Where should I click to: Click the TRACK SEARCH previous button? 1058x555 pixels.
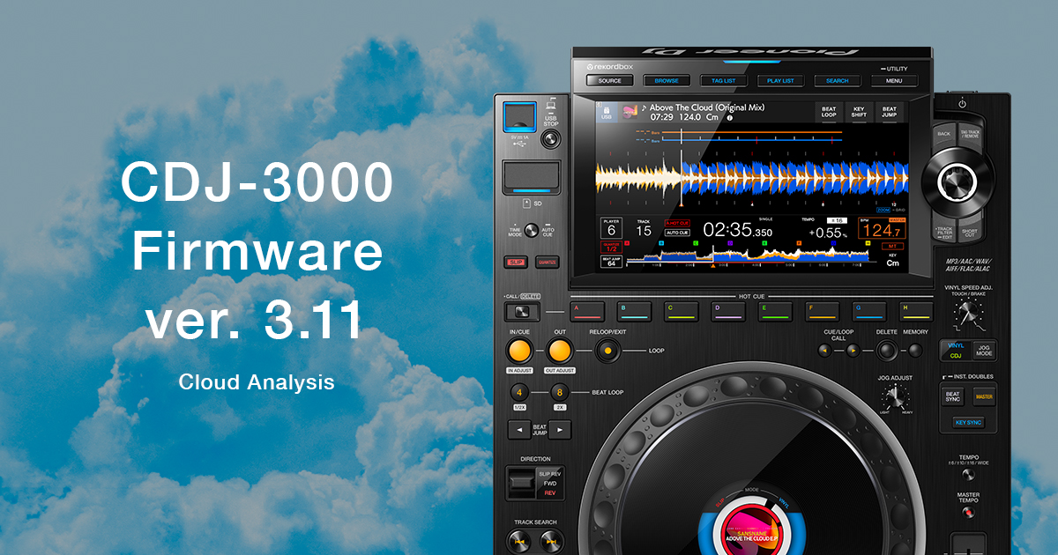point(518,542)
